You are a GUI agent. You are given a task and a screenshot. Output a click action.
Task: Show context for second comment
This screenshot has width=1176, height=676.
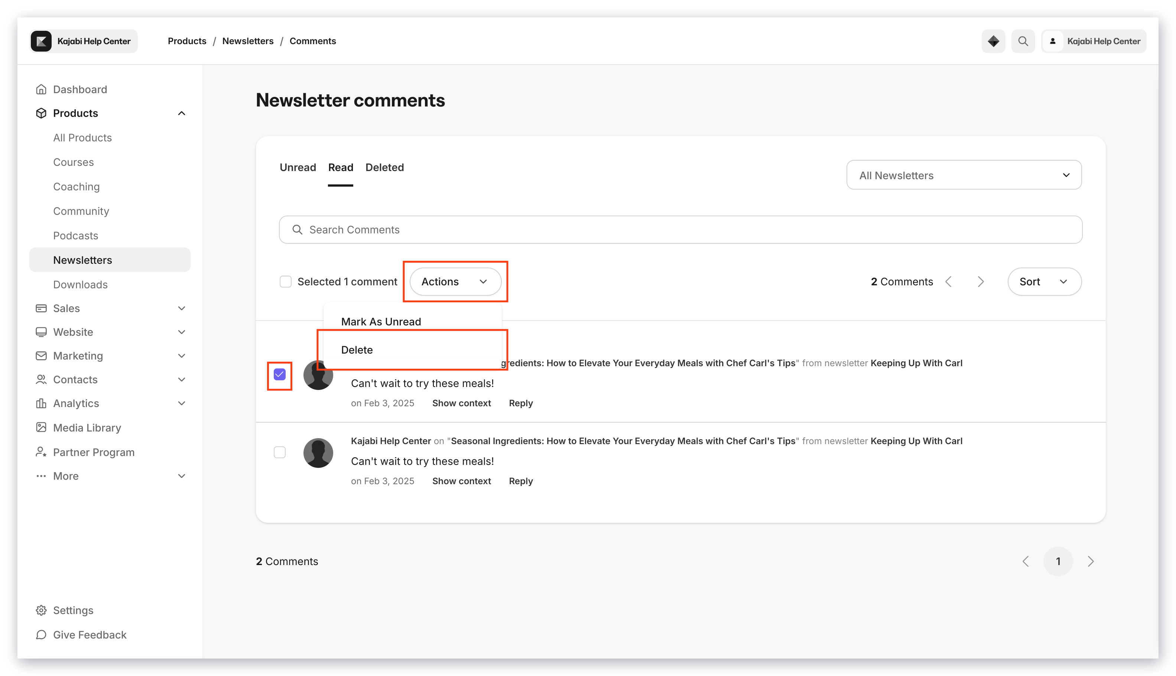coord(461,481)
